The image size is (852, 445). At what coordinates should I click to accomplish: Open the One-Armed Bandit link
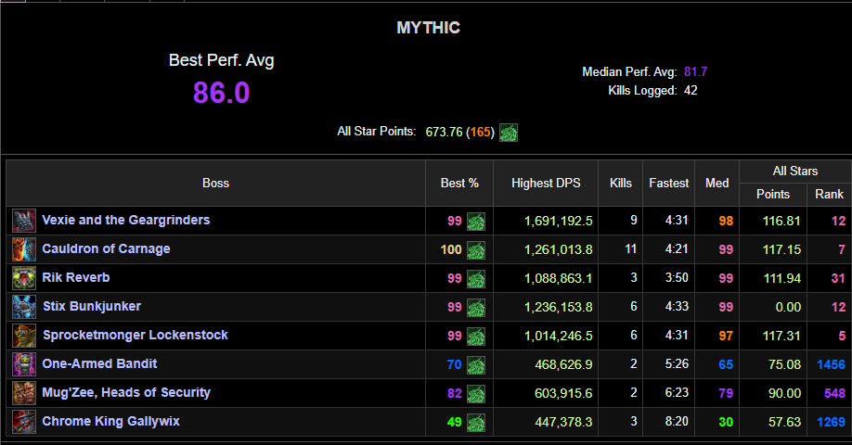point(99,363)
